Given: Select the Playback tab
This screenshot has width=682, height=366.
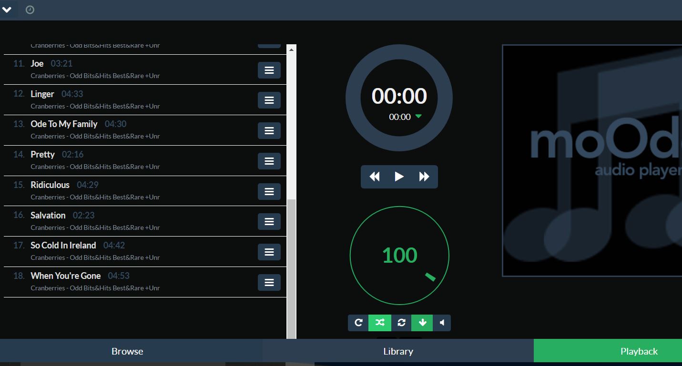Looking at the screenshot, I should coord(639,351).
